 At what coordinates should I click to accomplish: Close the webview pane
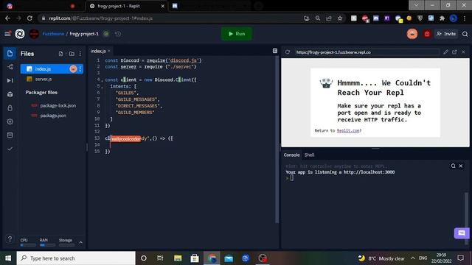(463, 52)
